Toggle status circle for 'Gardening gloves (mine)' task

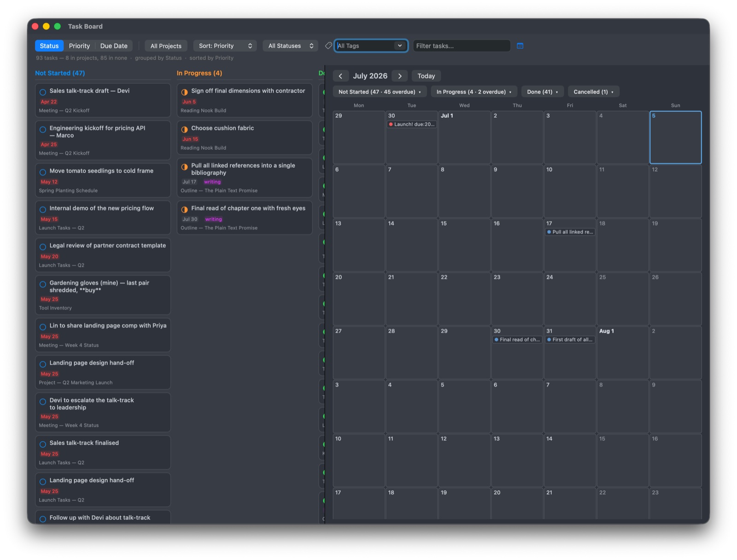tap(43, 284)
